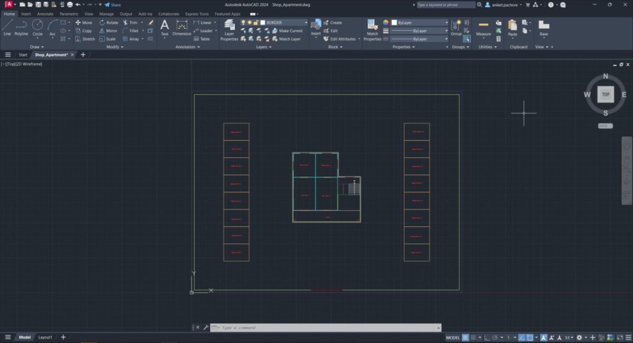Click the Trim tool
Image resolution: width=633 pixels, height=343 pixels.
(x=130, y=23)
